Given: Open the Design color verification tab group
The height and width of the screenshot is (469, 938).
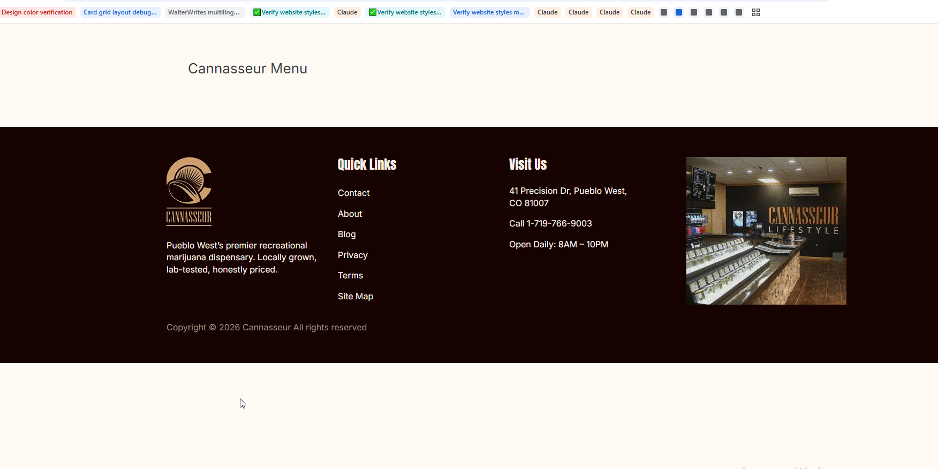Looking at the screenshot, I should click(37, 12).
